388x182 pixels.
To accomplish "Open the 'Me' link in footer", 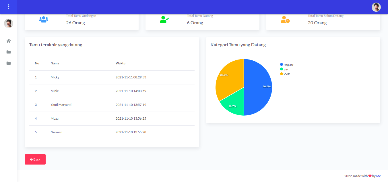I will pyautogui.click(x=379, y=176).
